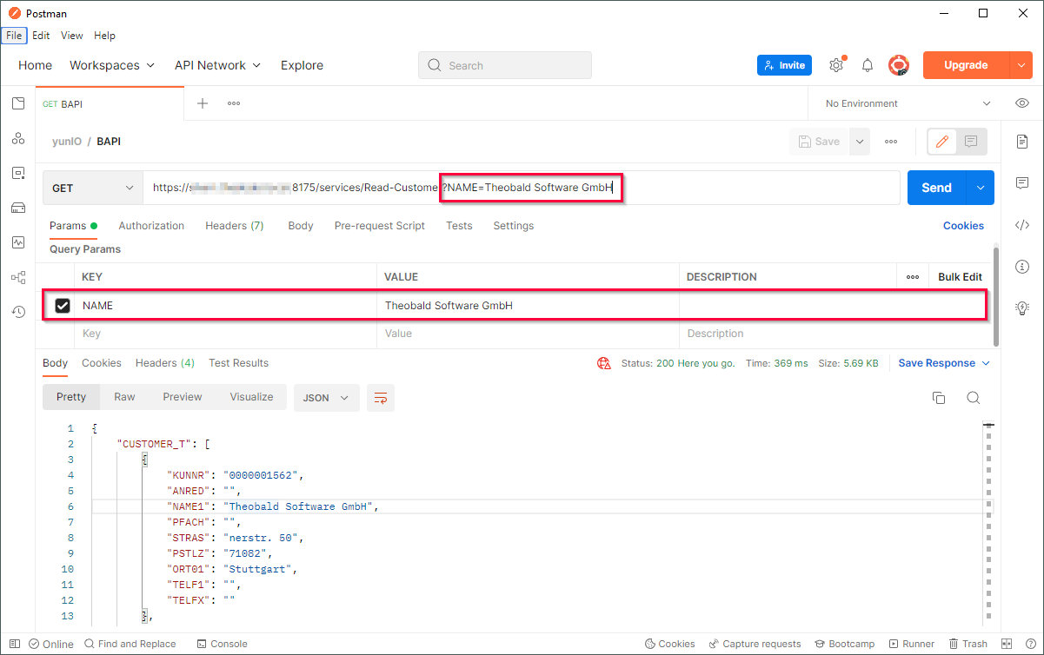Switch to the Authorization tab
The height and width of the screenshot is (655, 1044).
coord(151,226)
